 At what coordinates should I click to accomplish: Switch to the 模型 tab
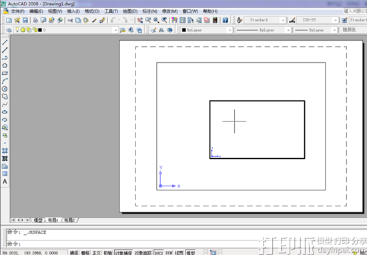[x=38, y=220]
